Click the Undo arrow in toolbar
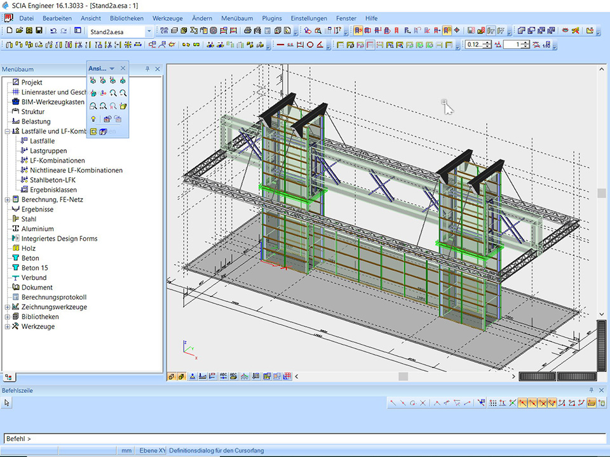This screenshot has width=610, height=457. (53, 30)
